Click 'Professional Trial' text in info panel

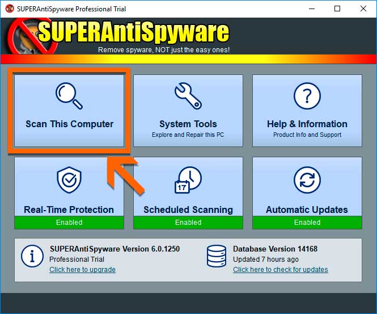pos(77,259)
